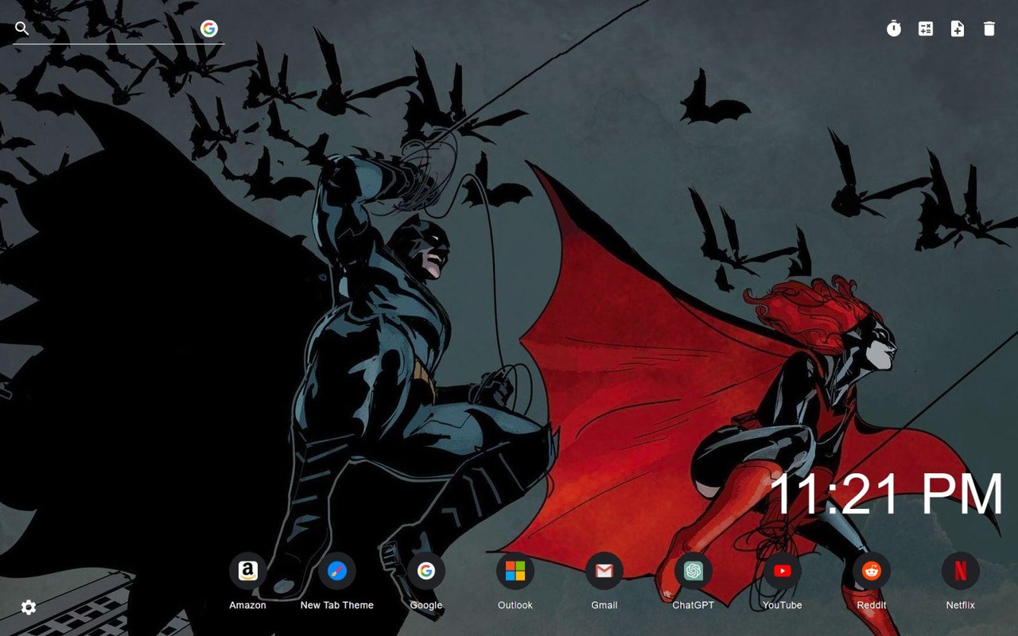1018x636 pixels.
Task: Open the Netflix shortcut icon
Action: coord(961,571)
